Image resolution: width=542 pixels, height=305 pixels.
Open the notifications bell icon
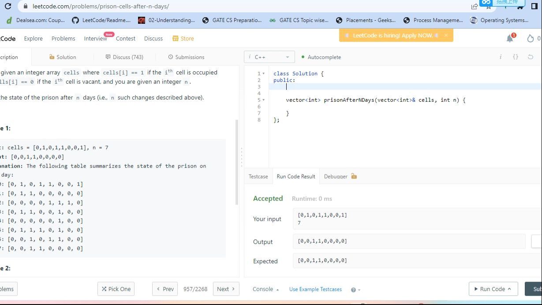(x=510, y=38)
